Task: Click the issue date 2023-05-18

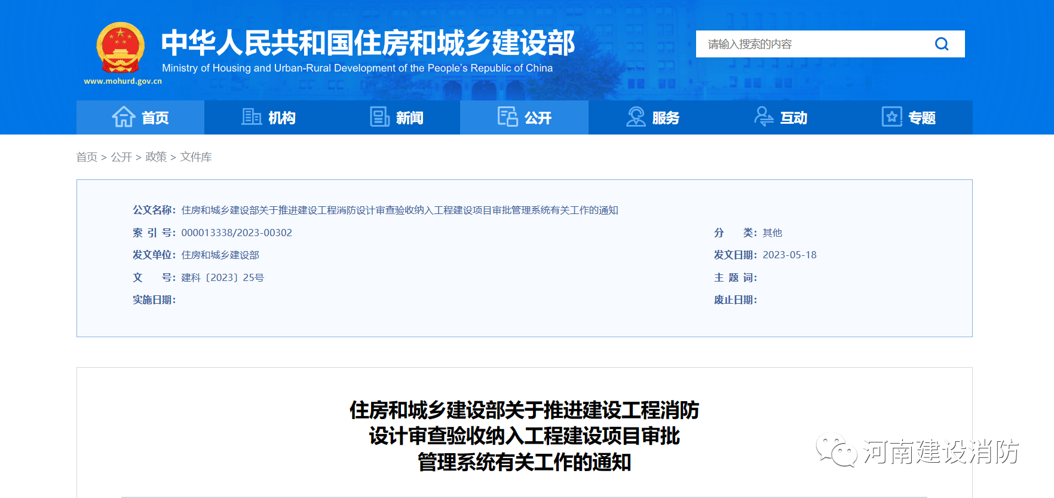Action: tap(789, 255)
